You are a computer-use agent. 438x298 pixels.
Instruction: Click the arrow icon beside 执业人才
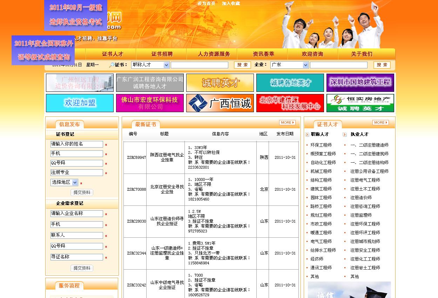pos(345,135)
